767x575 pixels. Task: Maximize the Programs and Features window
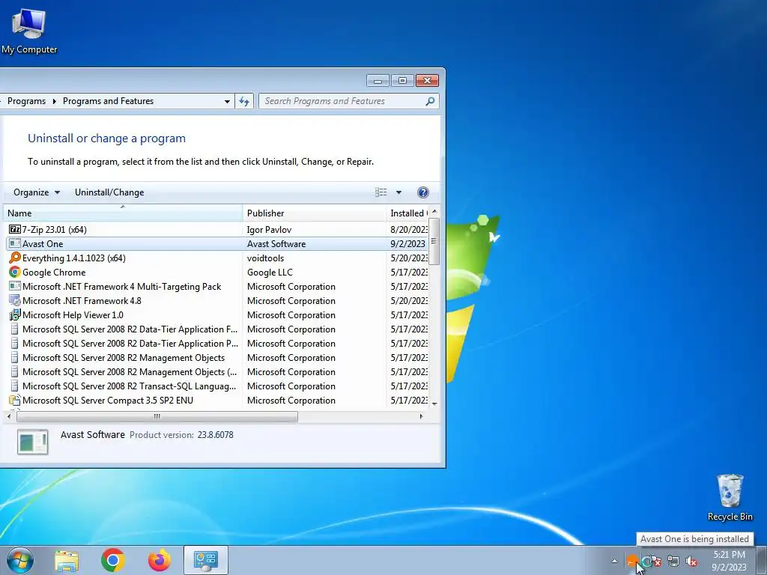pyautogui.click(x=402, y=81)
